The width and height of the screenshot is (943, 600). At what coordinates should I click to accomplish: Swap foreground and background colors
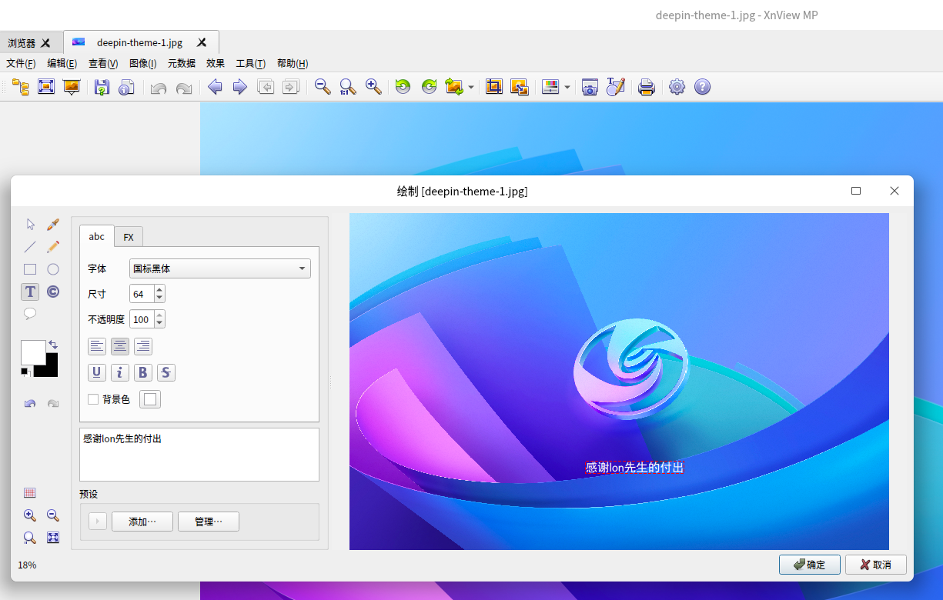(x=54, y=345)
